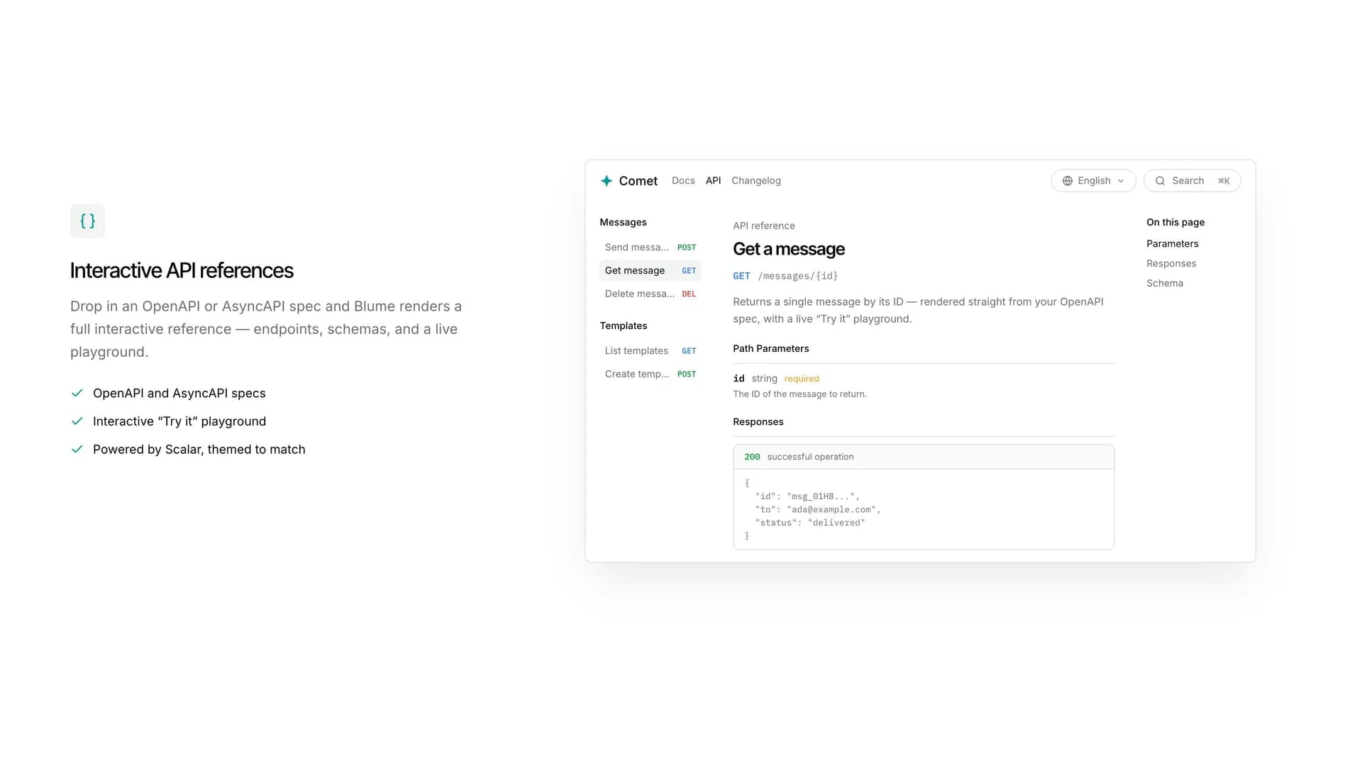Jump to Parameters section link
This screenshot has height=766, width=1362.
click(1172, 243)
